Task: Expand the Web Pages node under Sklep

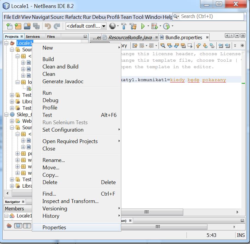Action: [x=12, y=121]
